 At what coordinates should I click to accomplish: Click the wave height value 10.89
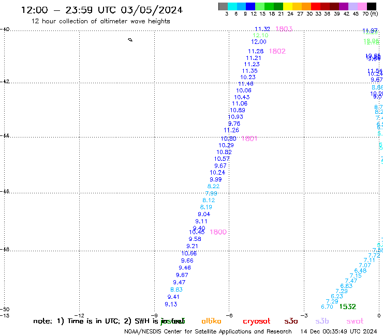[x=238, y=110]
